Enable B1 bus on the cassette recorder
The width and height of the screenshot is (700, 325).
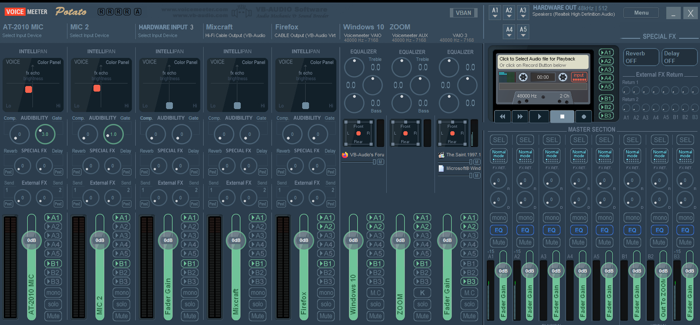(606, 98)
